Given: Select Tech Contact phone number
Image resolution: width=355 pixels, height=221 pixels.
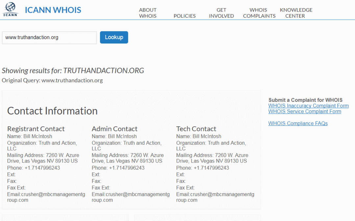Looking at the screenshot, I should coord(202,168).
